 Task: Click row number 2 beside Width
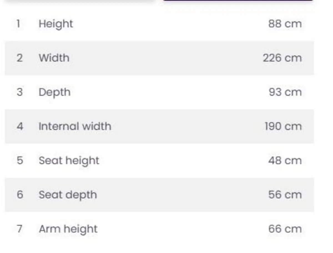click(19, 58)
